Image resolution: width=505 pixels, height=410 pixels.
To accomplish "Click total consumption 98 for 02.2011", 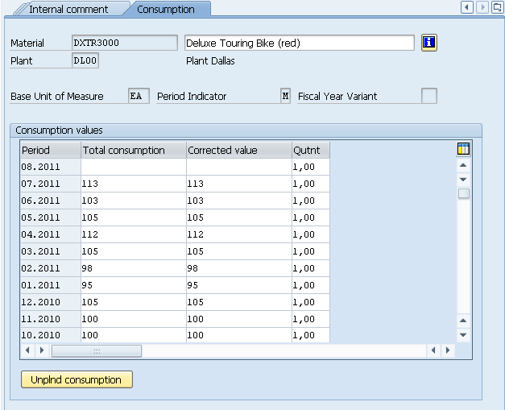I will pyautogui.click(x=134, y=268).
